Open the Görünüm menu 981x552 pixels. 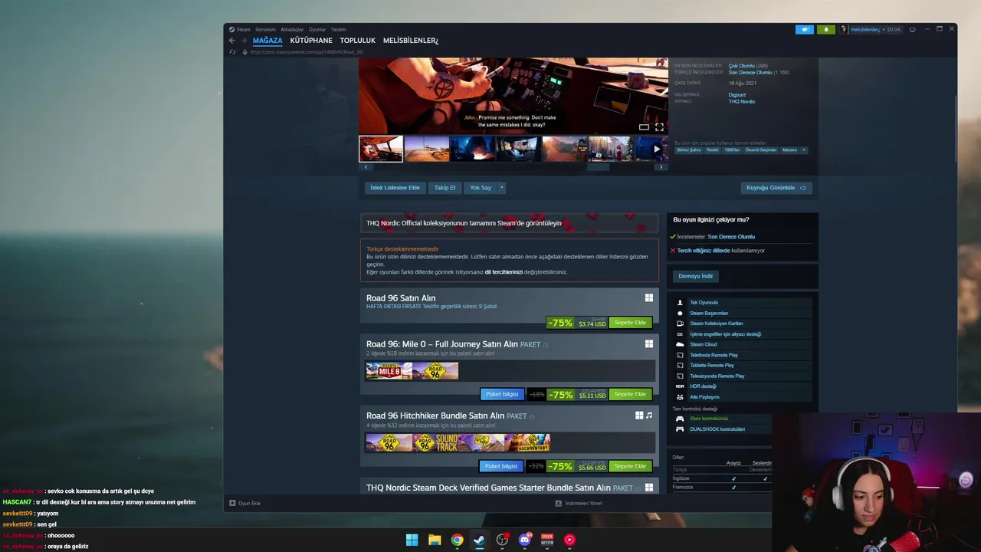(x=265, y=29)
